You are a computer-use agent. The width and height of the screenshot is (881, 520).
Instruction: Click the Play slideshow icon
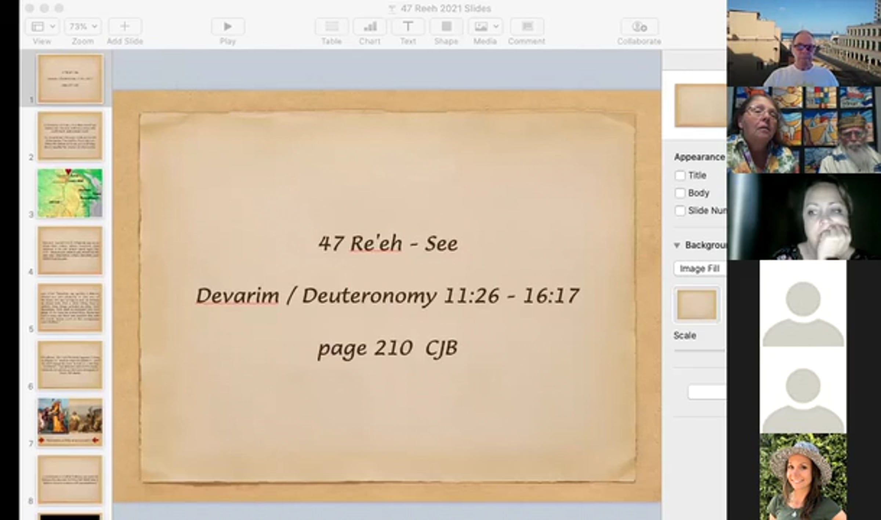coord(228,26)
